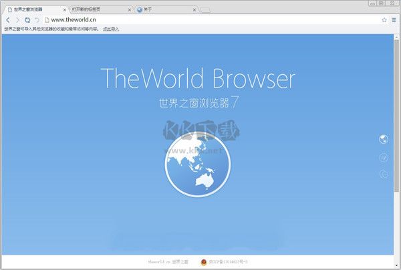401x270 pixels.
Task: Select the bottom circular navigation icon on right side
Action: coord(384,174)
